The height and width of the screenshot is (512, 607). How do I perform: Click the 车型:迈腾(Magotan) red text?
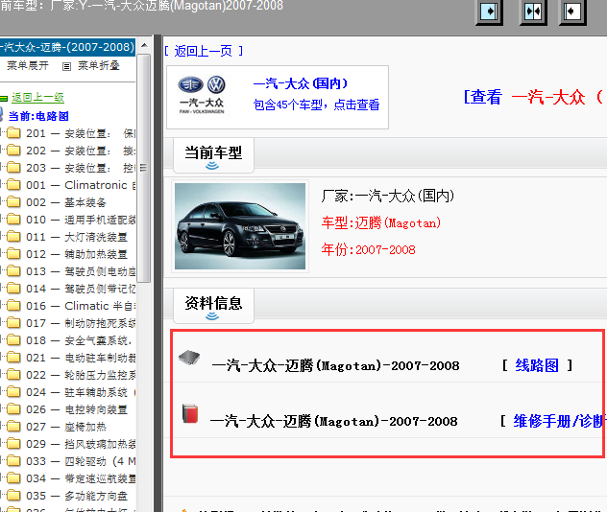pos(381,223)
